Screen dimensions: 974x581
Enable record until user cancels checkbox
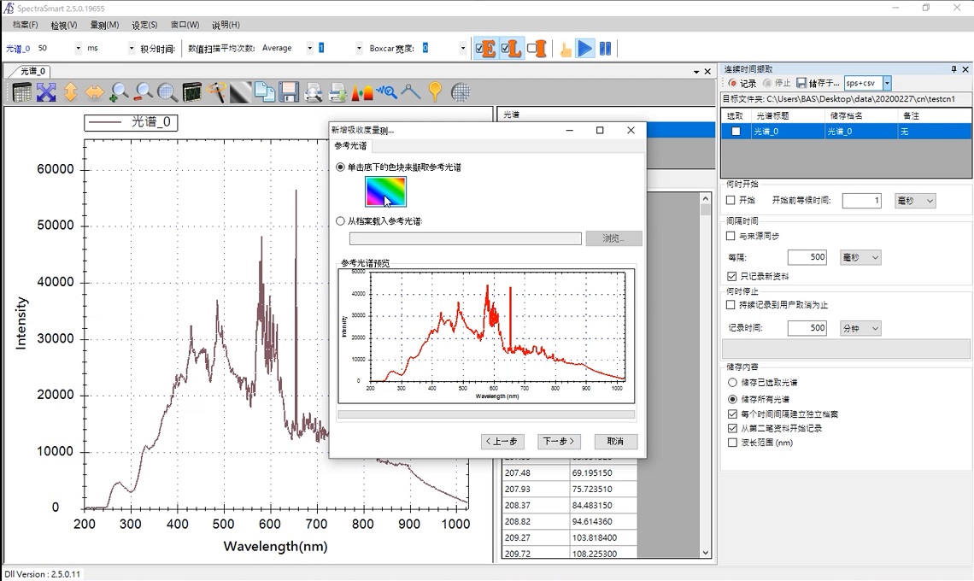coord(731,304)
